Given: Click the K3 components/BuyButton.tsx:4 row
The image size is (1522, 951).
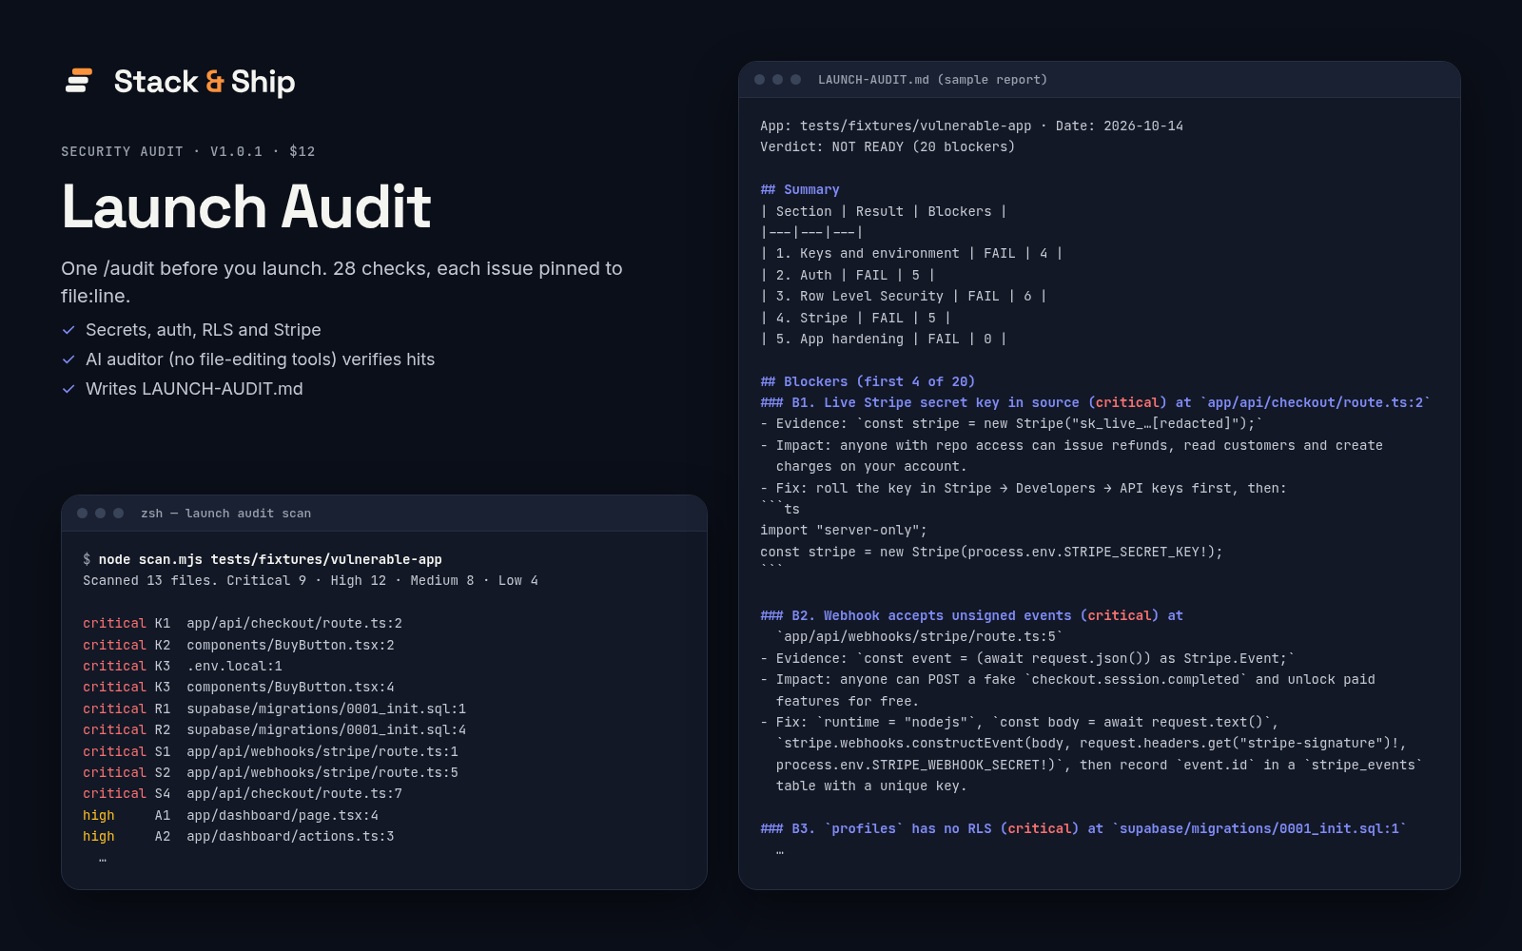Looking at the screenshot, I should tap(239, 687).
